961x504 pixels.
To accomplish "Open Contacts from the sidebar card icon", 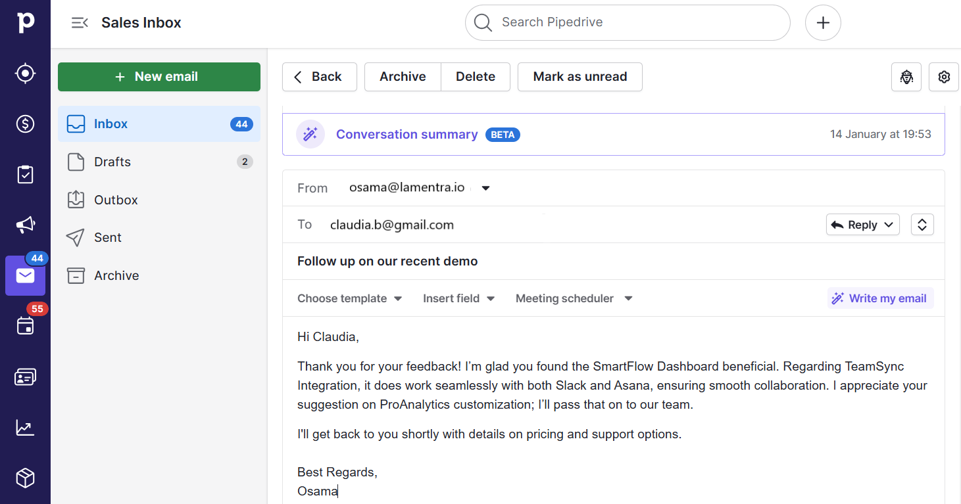I will click(x=25, y=377).
